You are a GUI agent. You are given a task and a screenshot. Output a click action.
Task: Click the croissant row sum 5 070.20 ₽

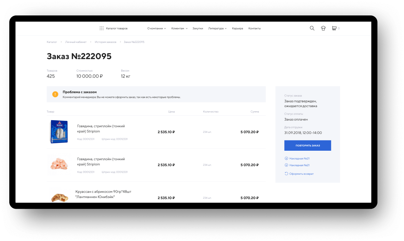coord(250,198)
